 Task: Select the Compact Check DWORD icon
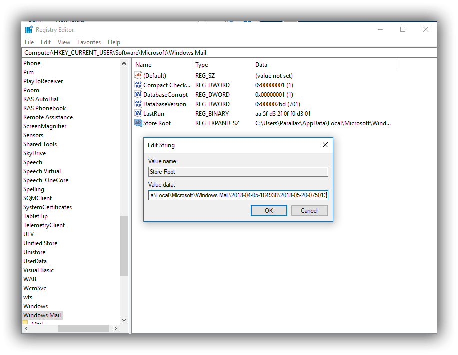click(x=138, y=85)
